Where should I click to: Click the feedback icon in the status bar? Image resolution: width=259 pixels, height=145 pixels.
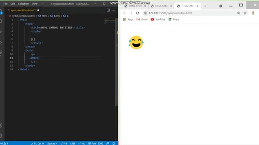click(x=108, y=143)
